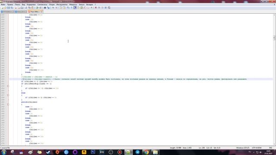Click the Save Recorded Macro icon
The height and width of the screenshot is (155, 276).
(109, 8)
